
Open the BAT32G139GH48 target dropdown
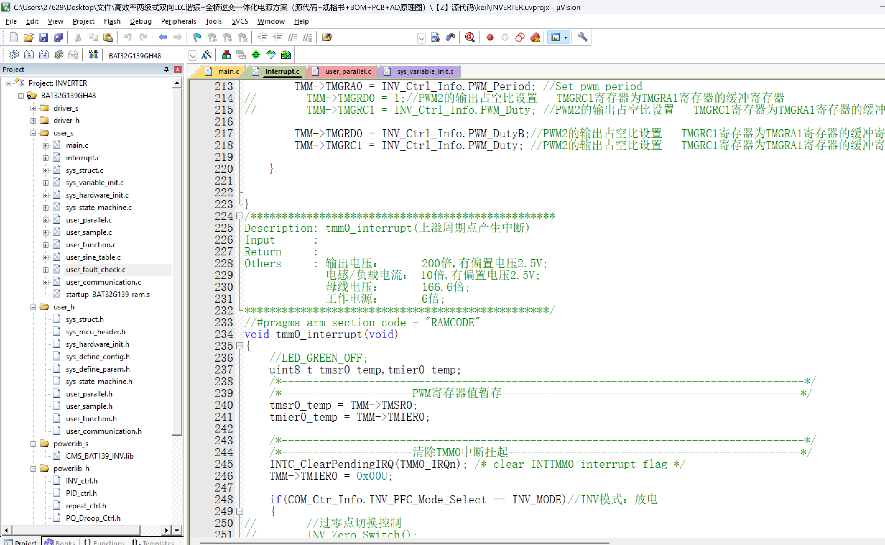click(192, 56)
